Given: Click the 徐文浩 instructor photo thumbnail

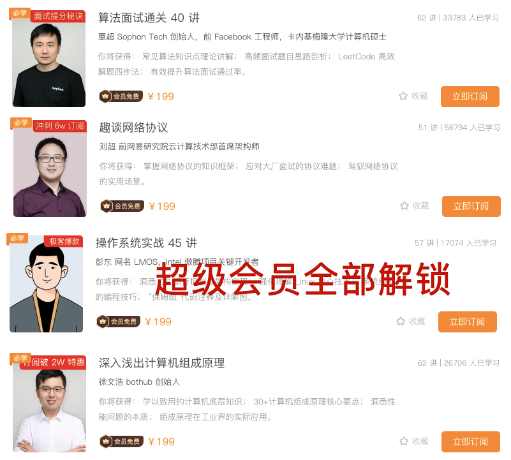Looking at the screenshot, I should coord(50,404).
